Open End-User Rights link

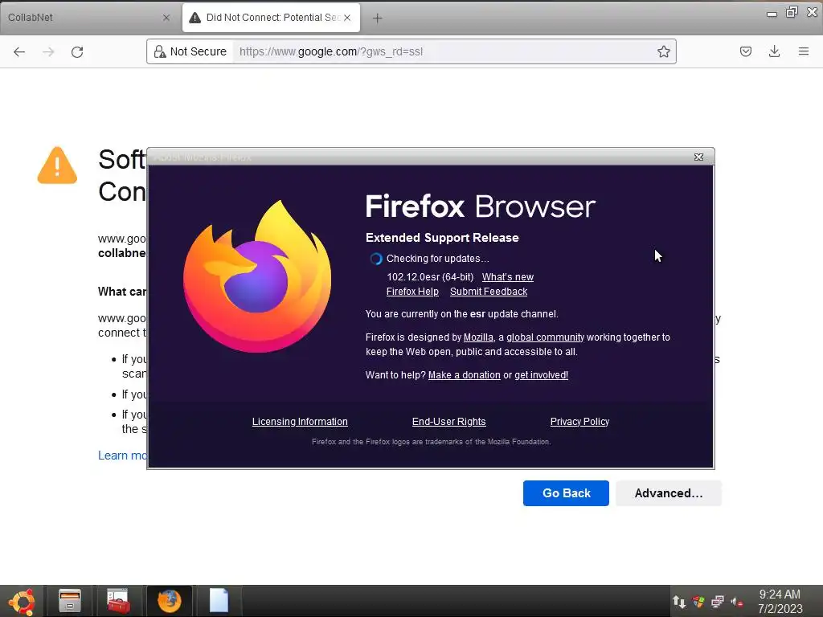coord(448,422)
